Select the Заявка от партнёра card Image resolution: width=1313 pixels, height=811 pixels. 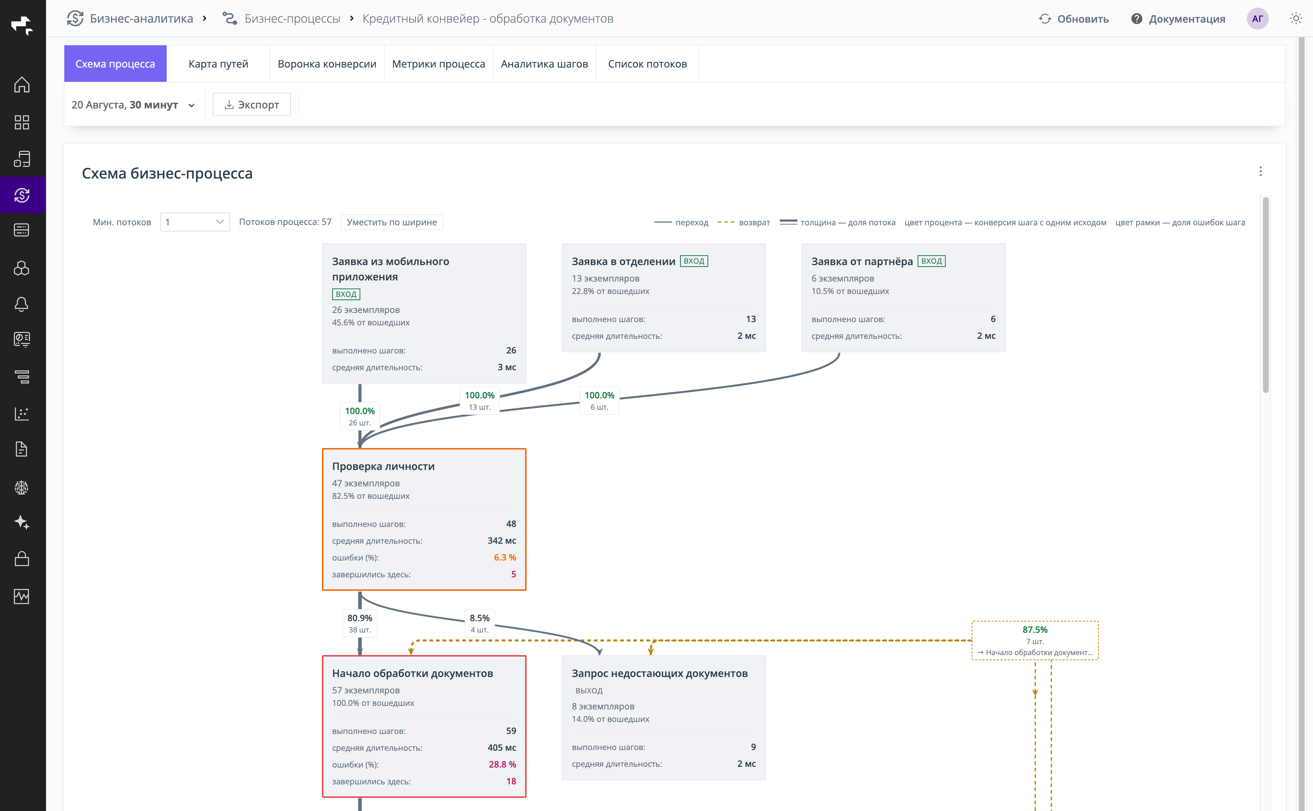pos(903,298)
